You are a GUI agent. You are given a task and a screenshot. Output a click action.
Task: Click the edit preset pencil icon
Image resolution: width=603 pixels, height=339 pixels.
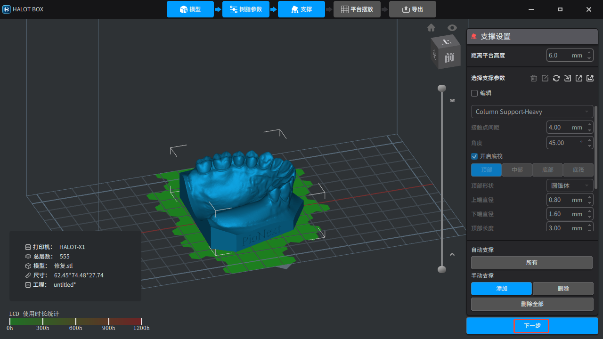point(545,78)
